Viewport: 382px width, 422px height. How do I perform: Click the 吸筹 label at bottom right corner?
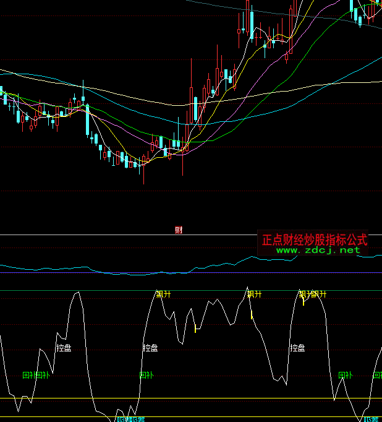pyautogui.click(x=371, y=419)
